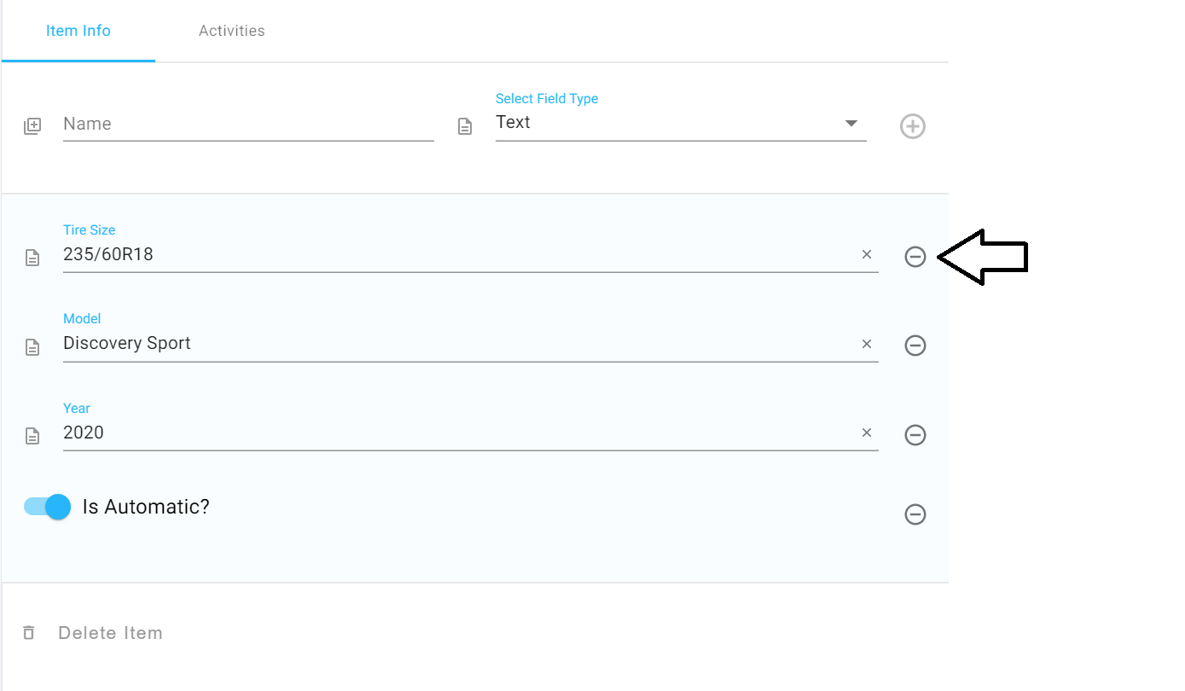Remove the Model field

click(x=915, y=345)
